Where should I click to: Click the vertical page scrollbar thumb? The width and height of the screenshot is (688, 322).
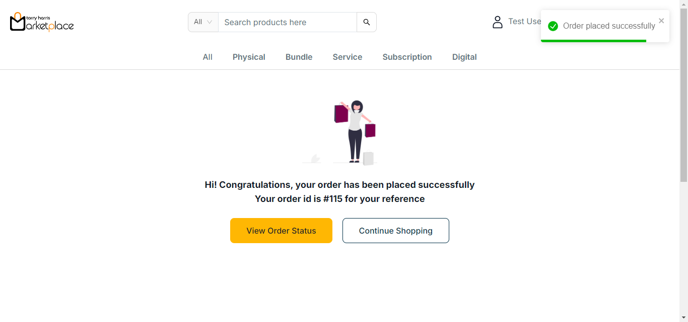pos(683,95)
